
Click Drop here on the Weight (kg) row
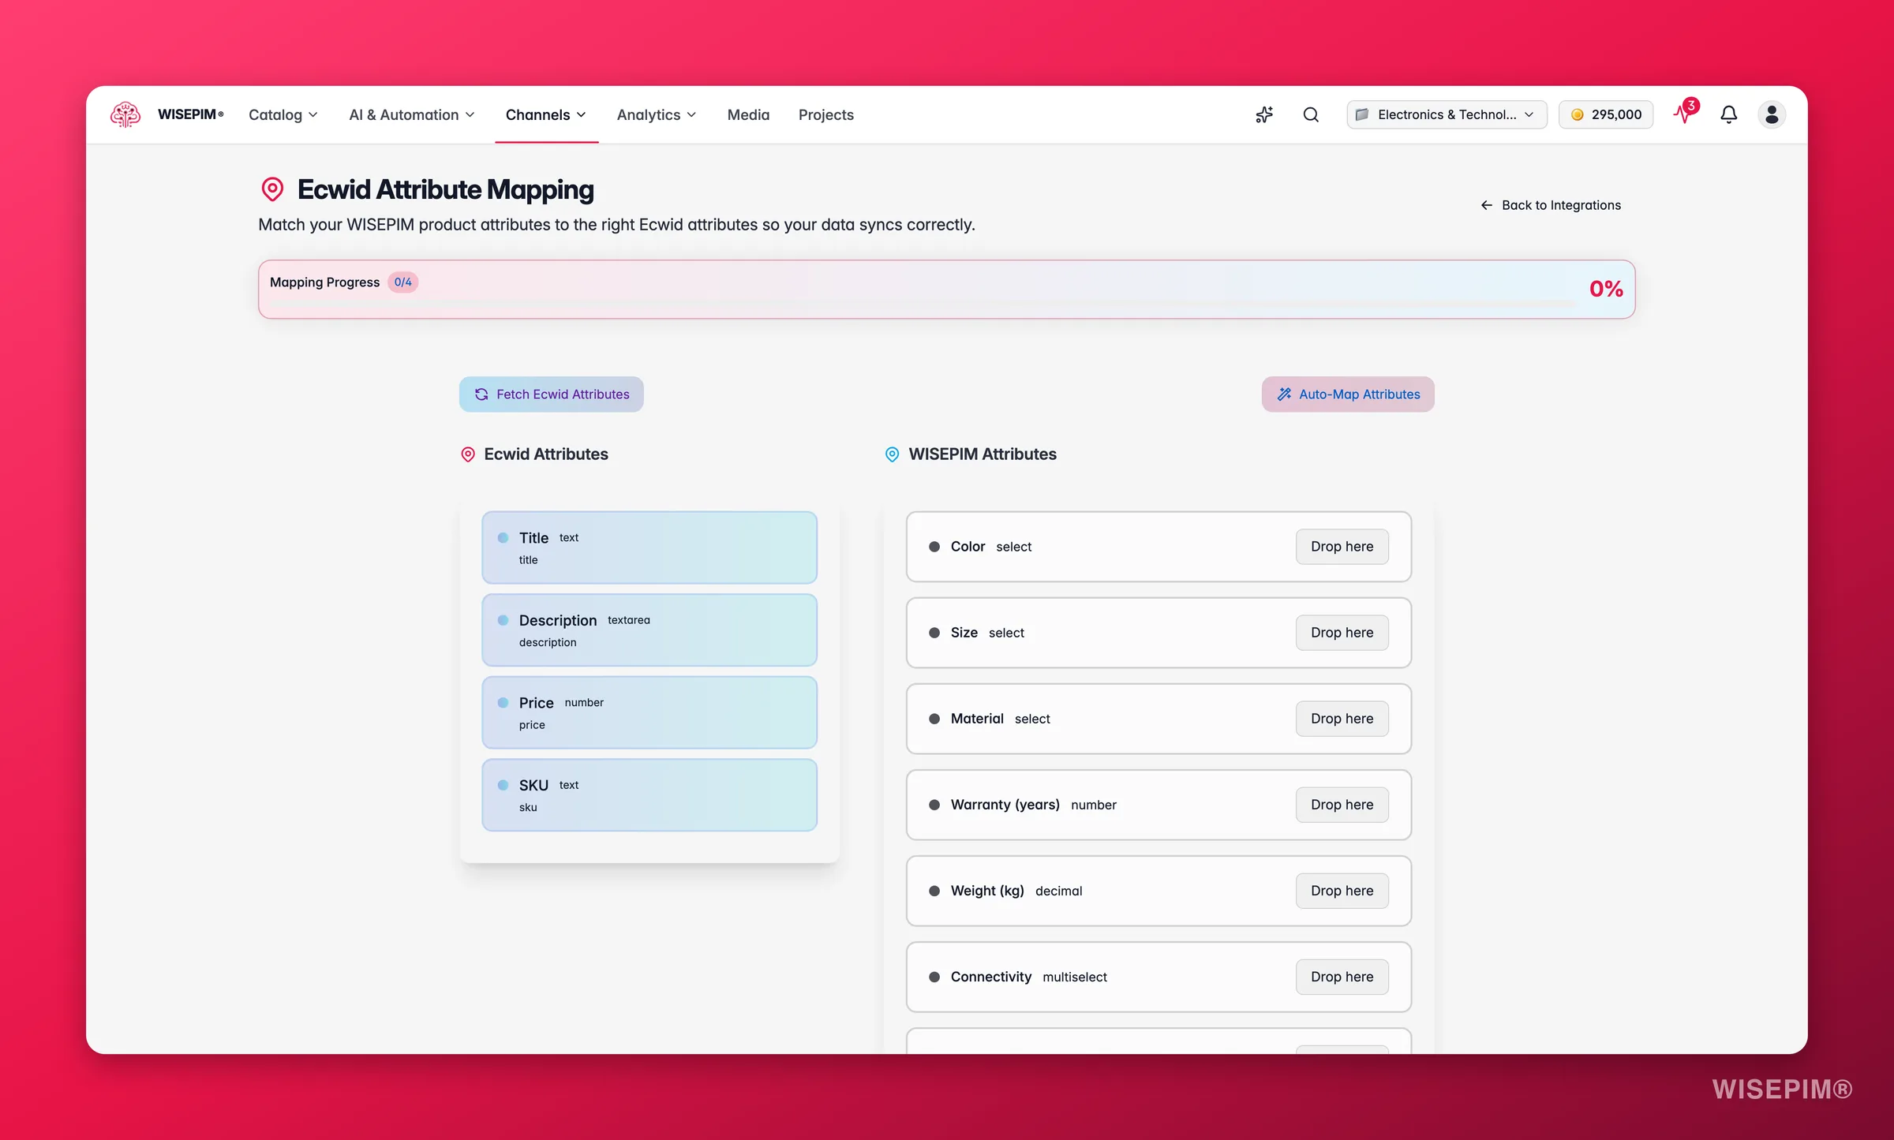(x=1342, y=891)
